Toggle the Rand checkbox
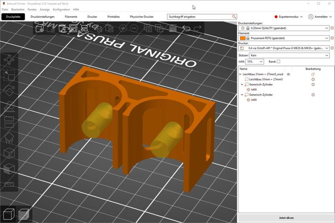Screen dimensions: 335x223 click(x=278, y=62)
